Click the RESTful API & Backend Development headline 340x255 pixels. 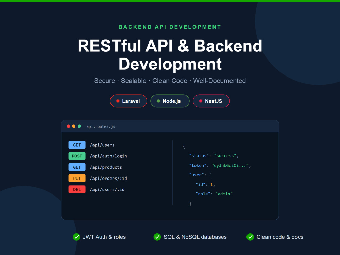click(x=170, y=55)
